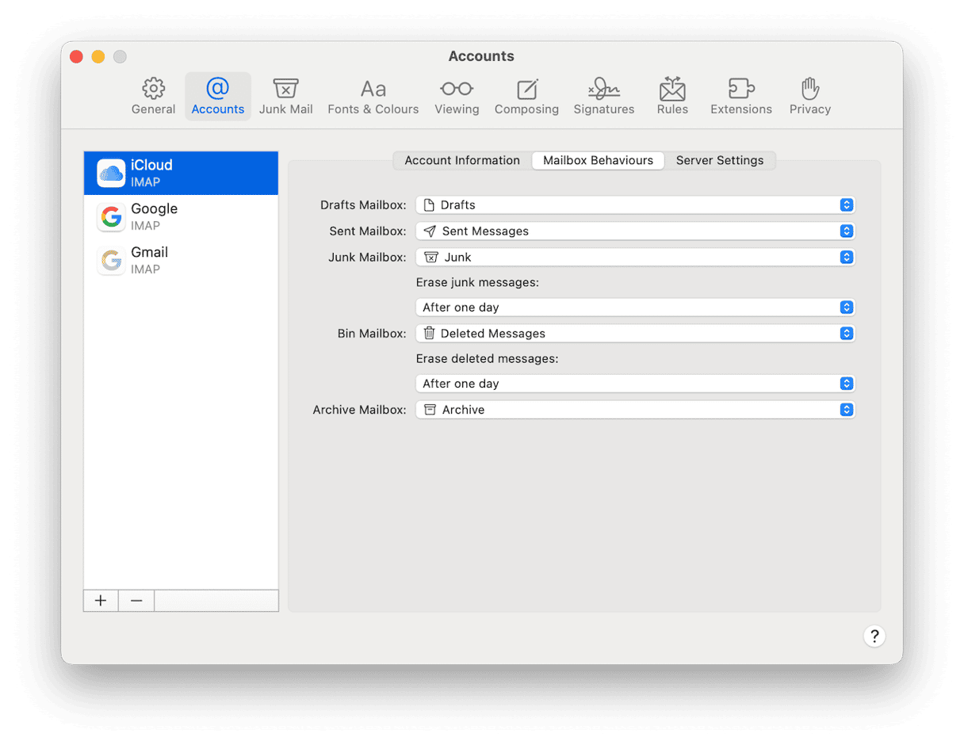Select the Google account in sidebar
The width and height of the screenshot is (964, 745).
(181, 216)
